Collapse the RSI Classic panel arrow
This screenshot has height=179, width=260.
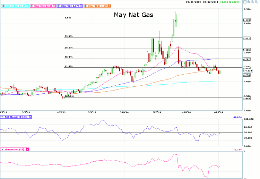(2, 117)
